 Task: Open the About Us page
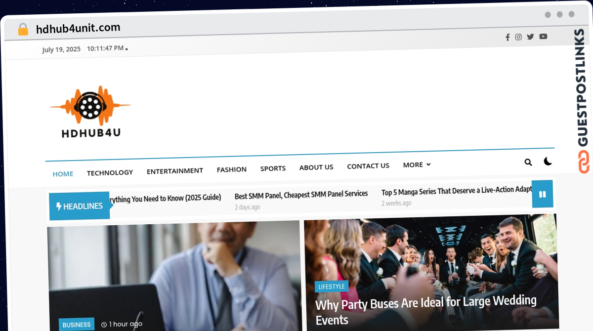[316, 167]
